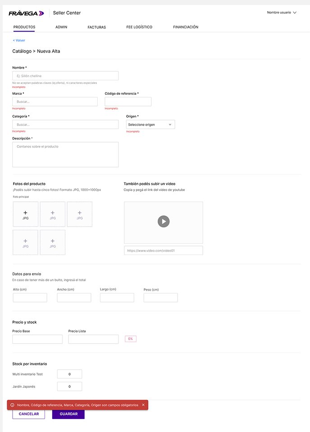Focus the Alto (cm) field

(30, 297)
